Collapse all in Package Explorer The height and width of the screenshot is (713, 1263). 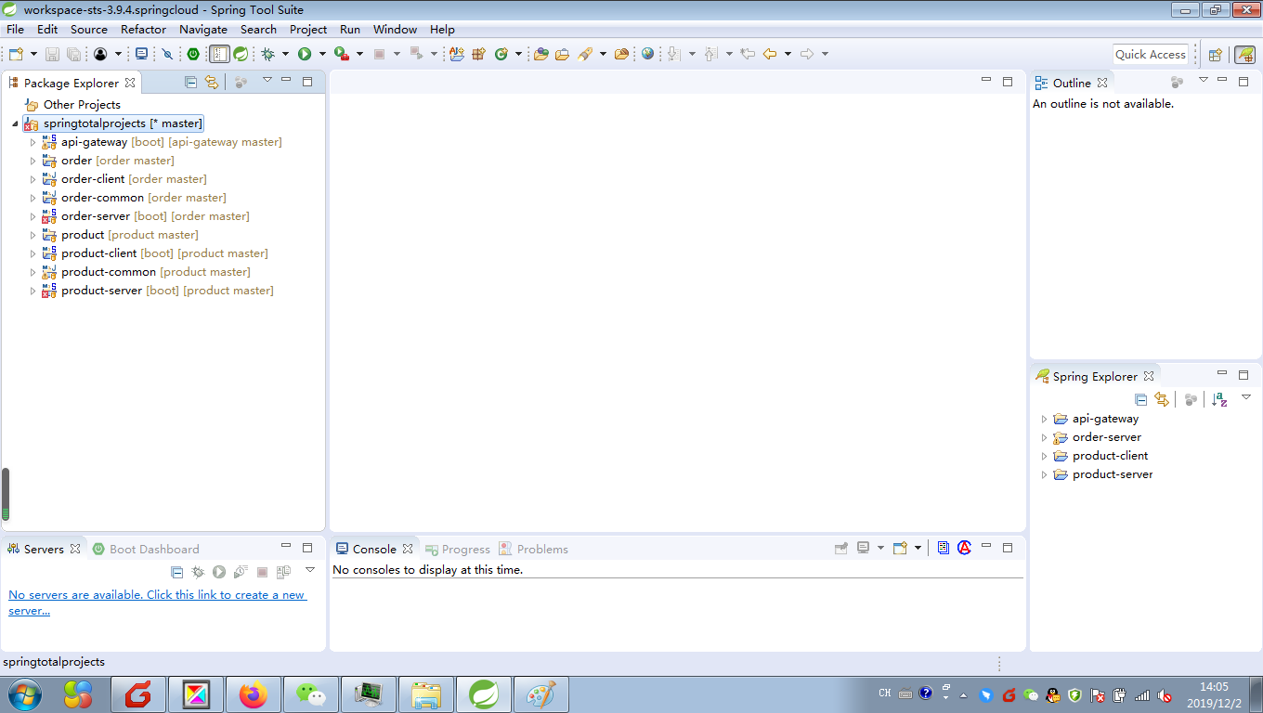coord(191,82)
